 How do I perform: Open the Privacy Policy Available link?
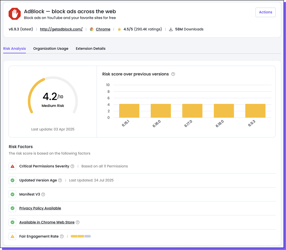[40, 208]
